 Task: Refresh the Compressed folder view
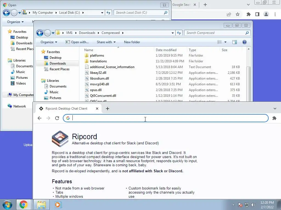click(179, 33)
